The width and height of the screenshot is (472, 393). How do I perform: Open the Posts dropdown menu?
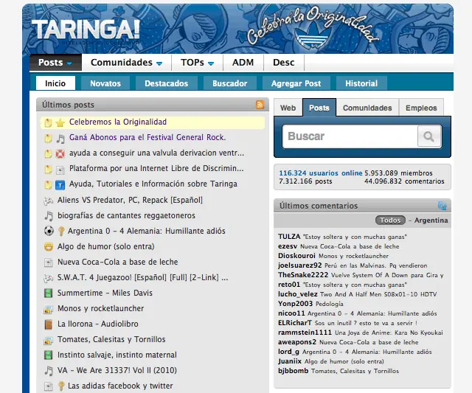[55, 62]
